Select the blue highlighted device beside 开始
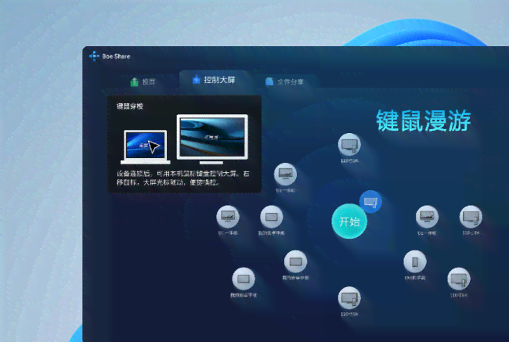 pos(370,201)
